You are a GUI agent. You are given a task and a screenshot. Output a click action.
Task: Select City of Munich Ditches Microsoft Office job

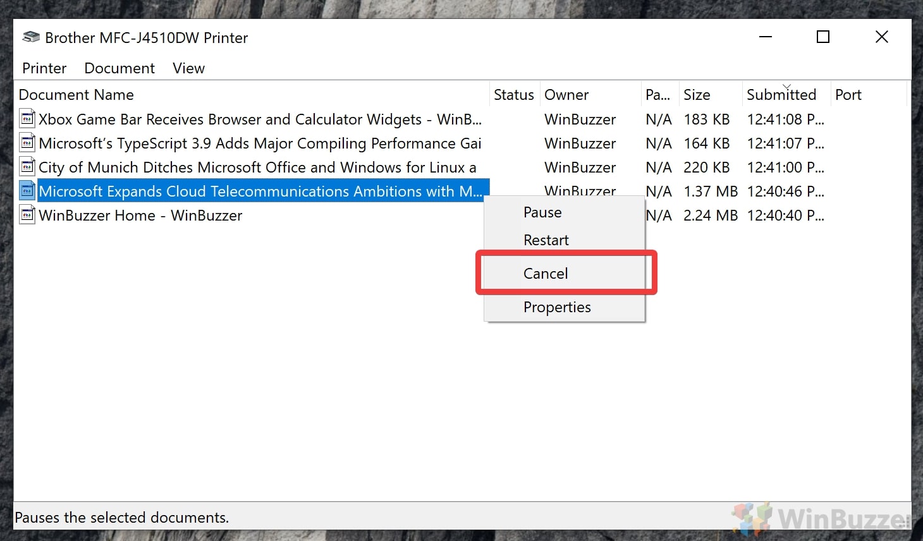pyautogui.click(x=257, y=167)
